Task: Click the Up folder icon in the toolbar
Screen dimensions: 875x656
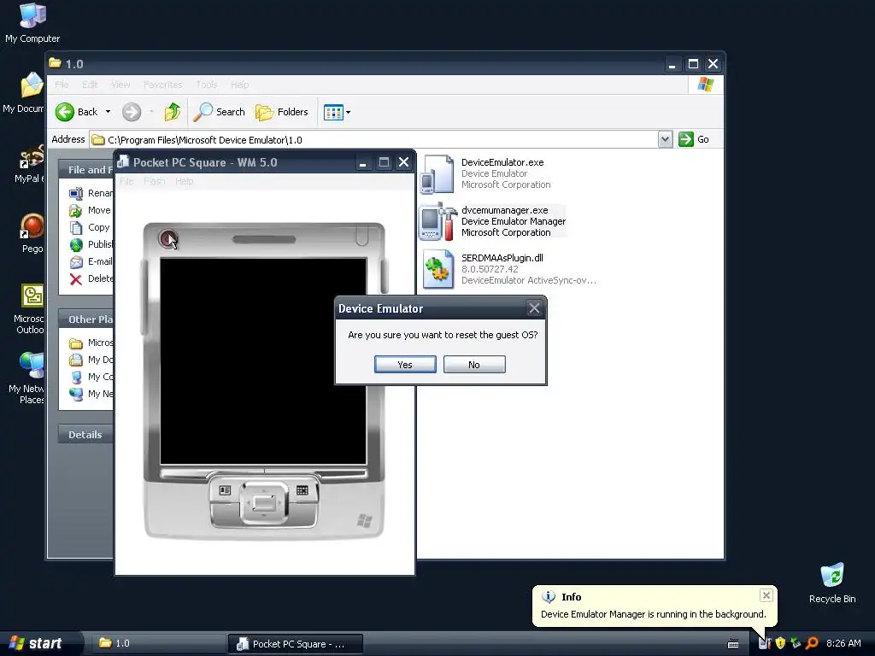Action: click(x=173, y=112)
